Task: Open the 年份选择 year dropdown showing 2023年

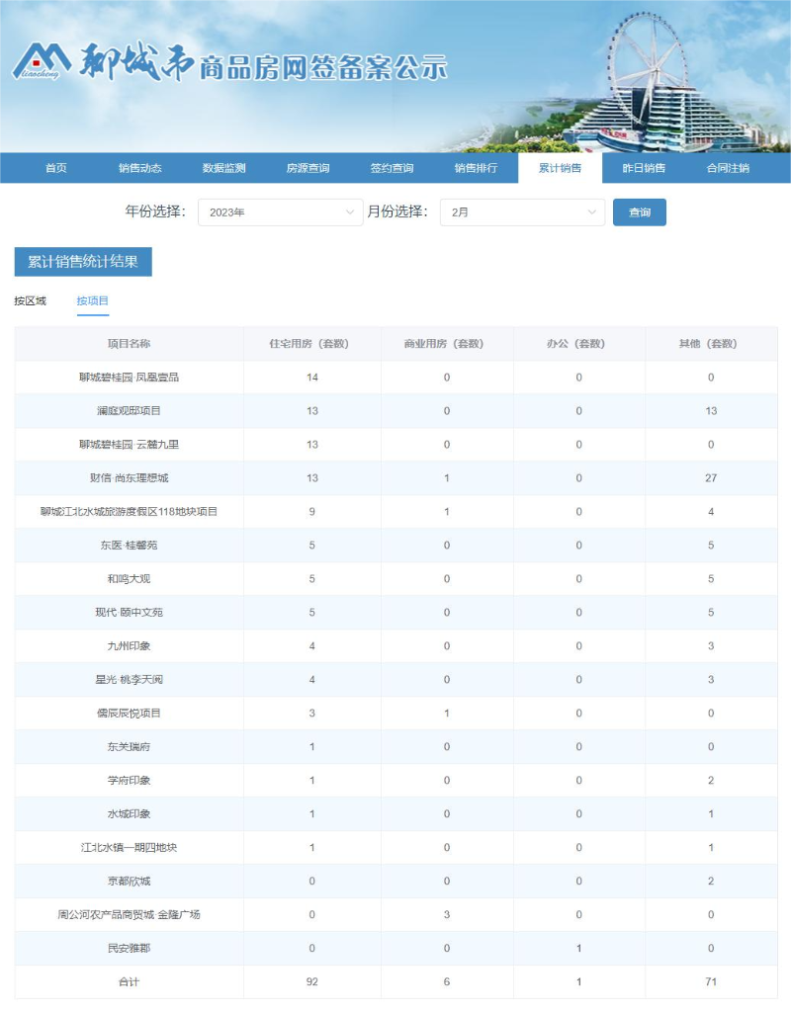Action: pos(280,211)
